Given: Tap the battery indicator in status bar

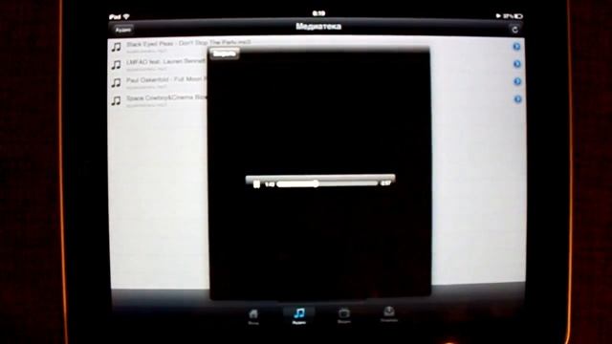Looking at the screenshot, I should click(518, 16).
